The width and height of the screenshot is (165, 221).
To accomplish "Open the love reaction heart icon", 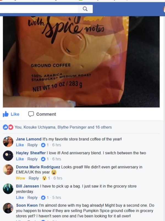I will tap(11, 127).
